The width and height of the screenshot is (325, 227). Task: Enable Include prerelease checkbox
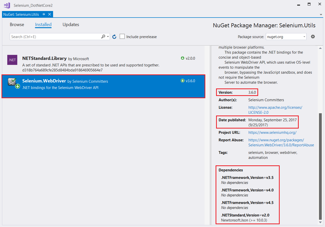click(x=122, y=37)
